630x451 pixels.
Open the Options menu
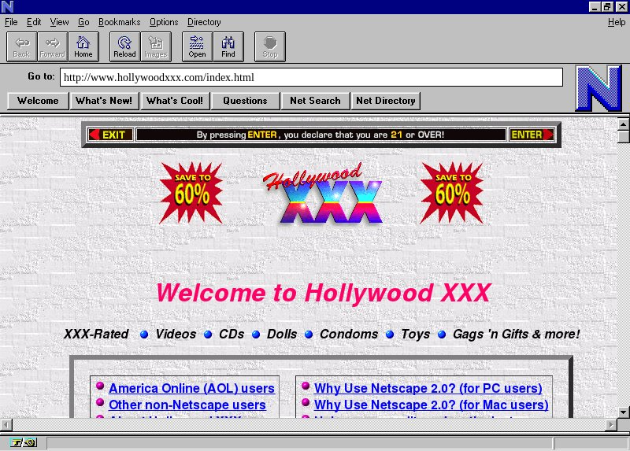(164, 22)
